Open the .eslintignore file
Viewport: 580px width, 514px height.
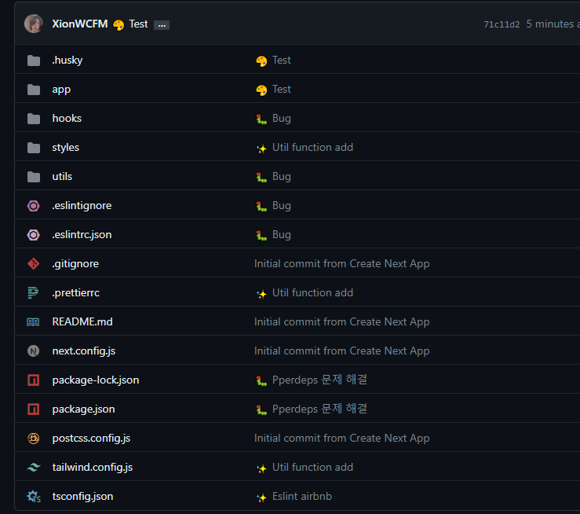click(82, 206)
